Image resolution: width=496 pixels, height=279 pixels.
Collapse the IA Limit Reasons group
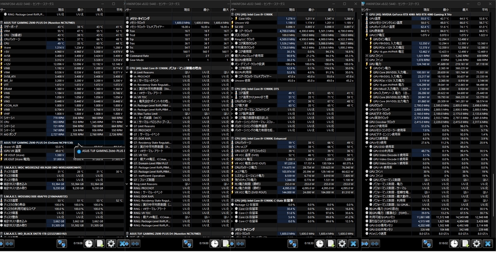point(127,73)
